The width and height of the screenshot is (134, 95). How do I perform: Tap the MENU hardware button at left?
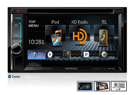[x=18, y=18]
